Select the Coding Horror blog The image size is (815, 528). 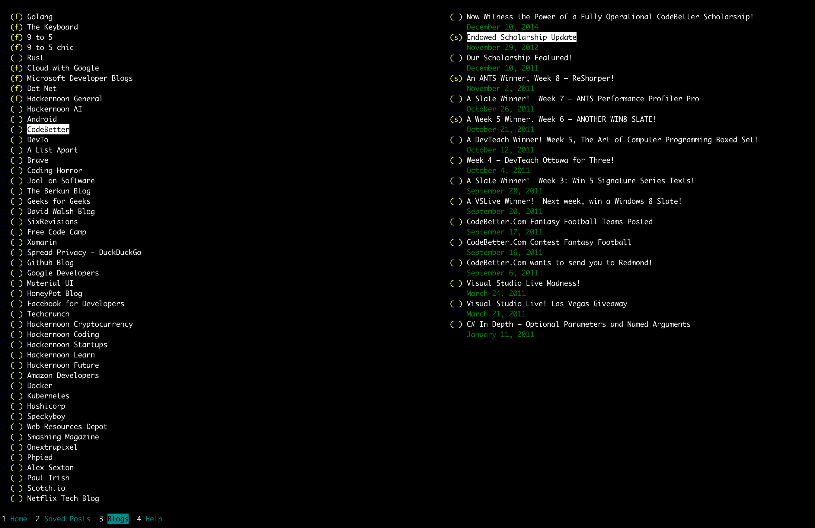point(54,170)
